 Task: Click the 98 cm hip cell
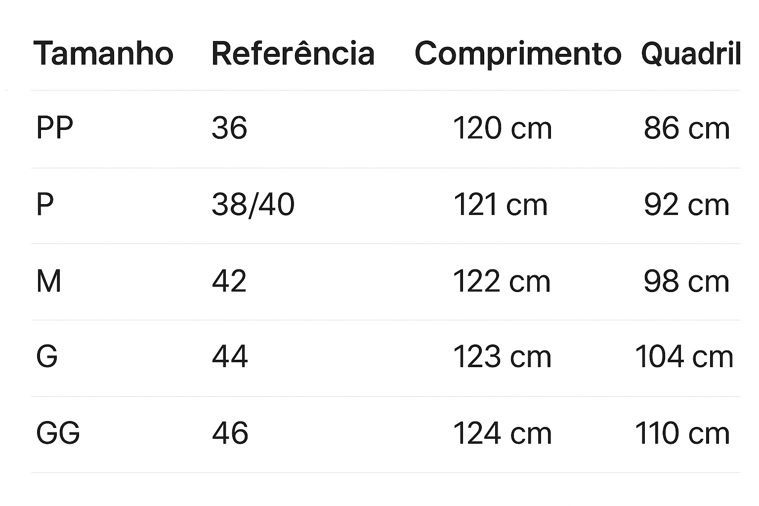(687, 282)
